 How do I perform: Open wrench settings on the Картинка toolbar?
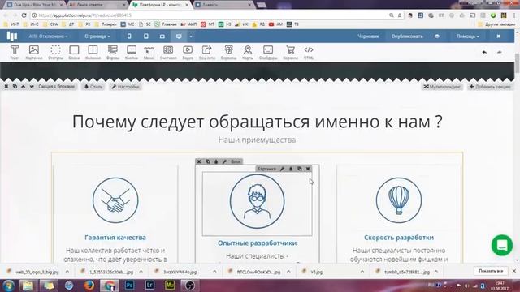pos(282,169)
